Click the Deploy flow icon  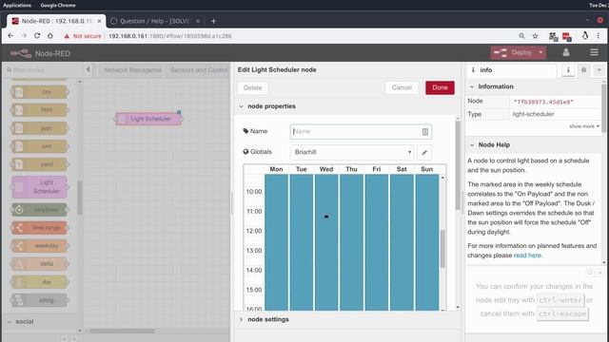tap(501, 53)
